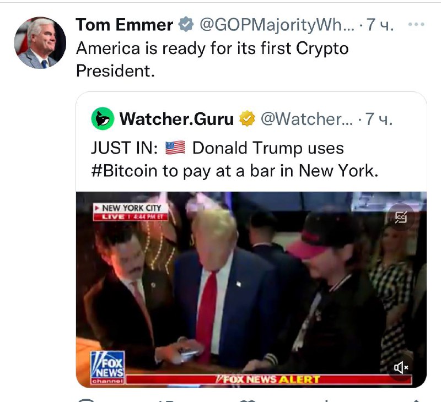Open Tom Emmer's profile picture
This screenshot has height=402, width=441.
pyautogui.click(x=40, y=43)
